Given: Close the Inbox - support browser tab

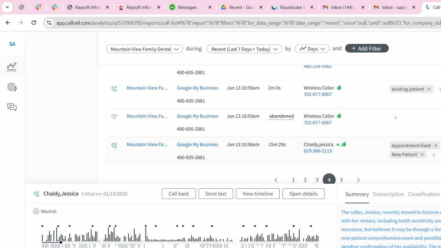Looking at the screenshot, I should click(x=414, y=7).
